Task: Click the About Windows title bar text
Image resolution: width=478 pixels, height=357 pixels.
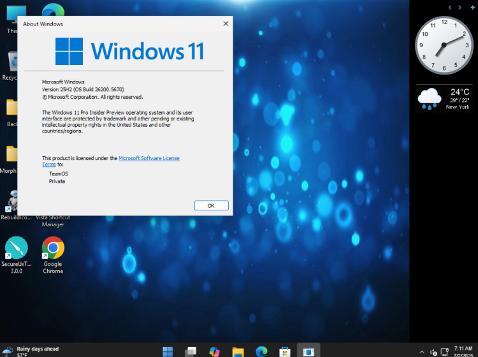Action: coord(43,24)
